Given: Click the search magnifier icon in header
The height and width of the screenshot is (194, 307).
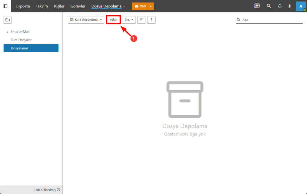Looking at the screenshot, I should (x=269, y=6).
